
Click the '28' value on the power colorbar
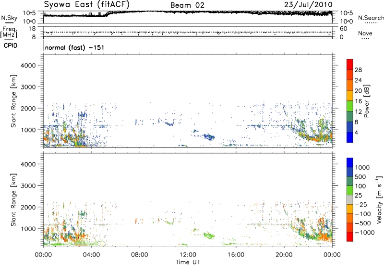358,70
